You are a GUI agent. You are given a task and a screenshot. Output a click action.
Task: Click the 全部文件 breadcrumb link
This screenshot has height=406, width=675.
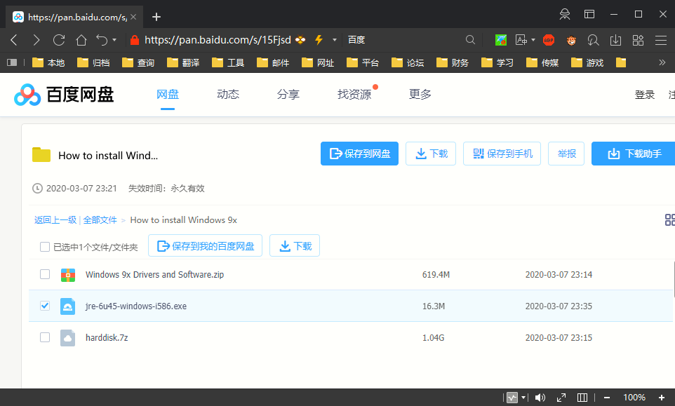[x=100, y=219]
